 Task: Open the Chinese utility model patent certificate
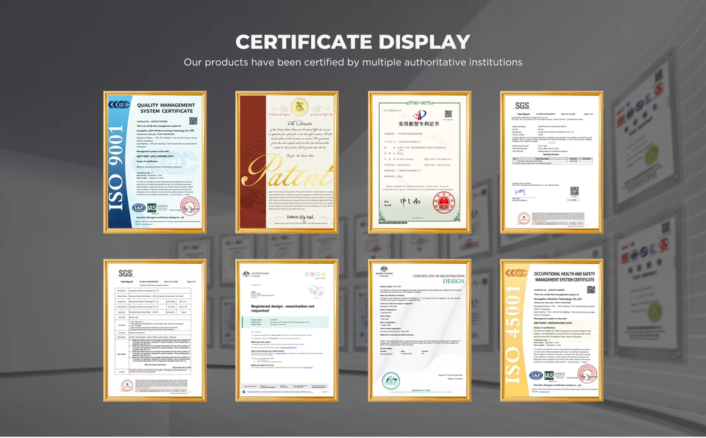point(420,162)
